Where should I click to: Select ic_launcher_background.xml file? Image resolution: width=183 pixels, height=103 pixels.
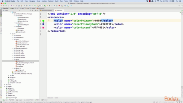tap(25, 63)
